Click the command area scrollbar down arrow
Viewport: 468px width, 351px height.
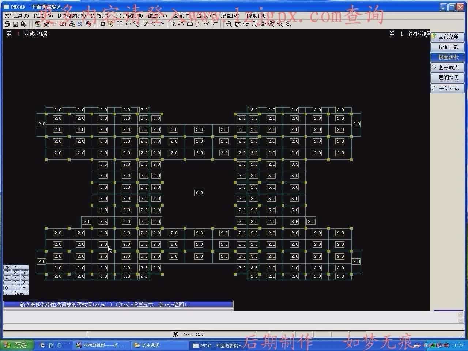461,320
